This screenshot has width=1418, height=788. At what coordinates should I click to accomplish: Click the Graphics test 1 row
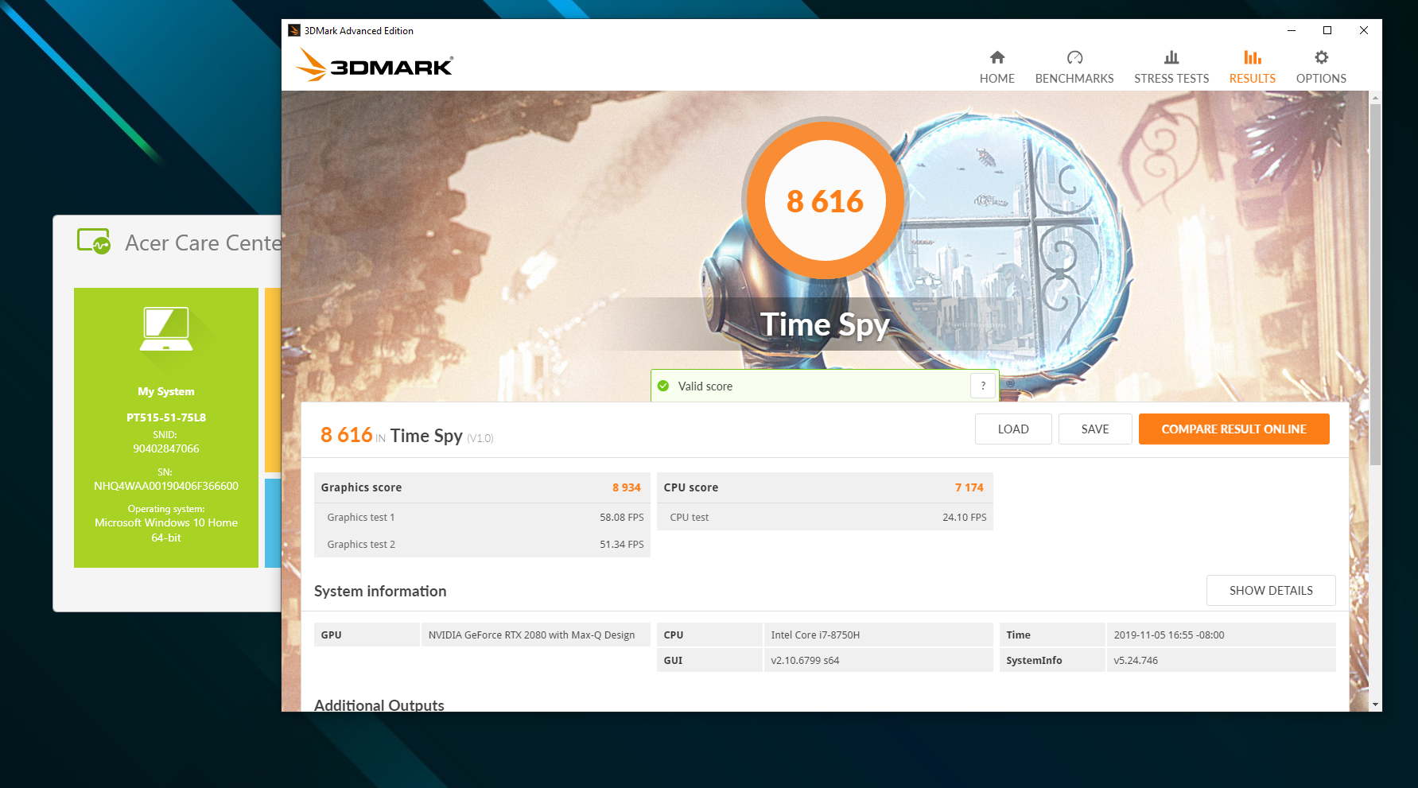tap(482, 517)
